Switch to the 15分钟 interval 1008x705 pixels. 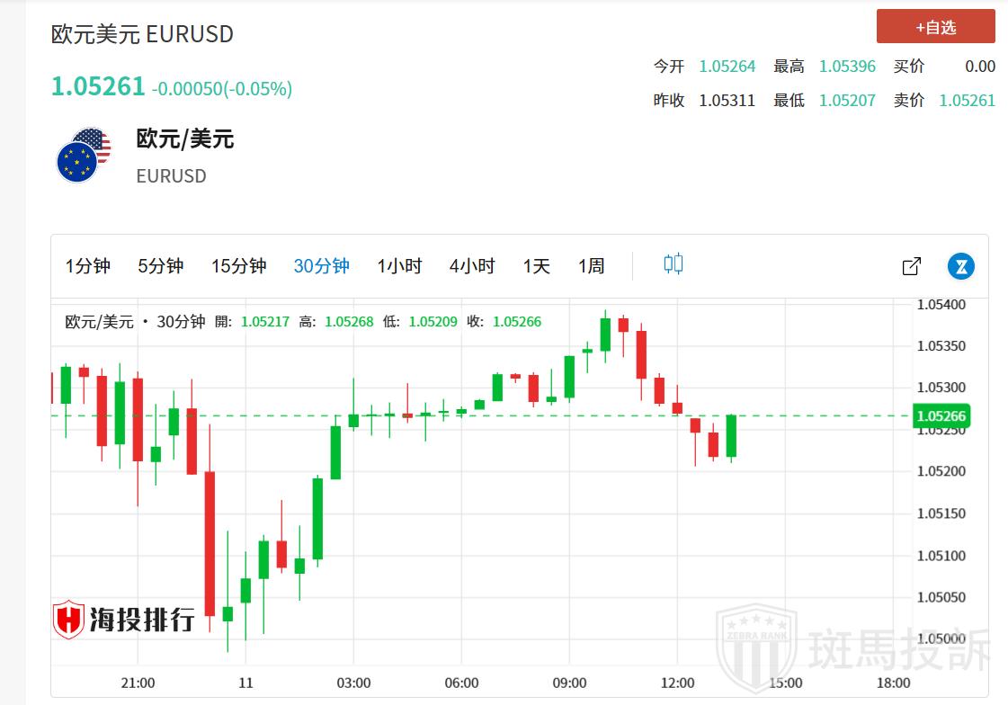tap(238, 266)
